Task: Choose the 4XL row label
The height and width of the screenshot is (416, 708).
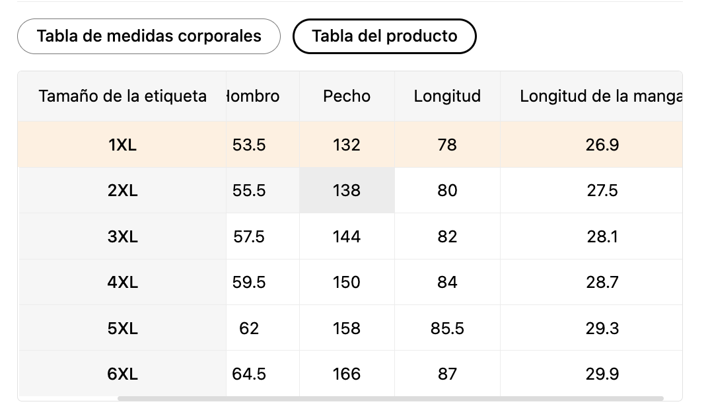Action: coord(122,283)
